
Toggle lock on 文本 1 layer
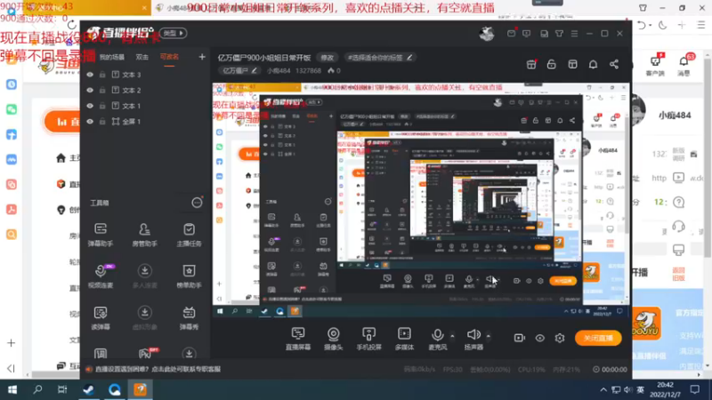102,106
